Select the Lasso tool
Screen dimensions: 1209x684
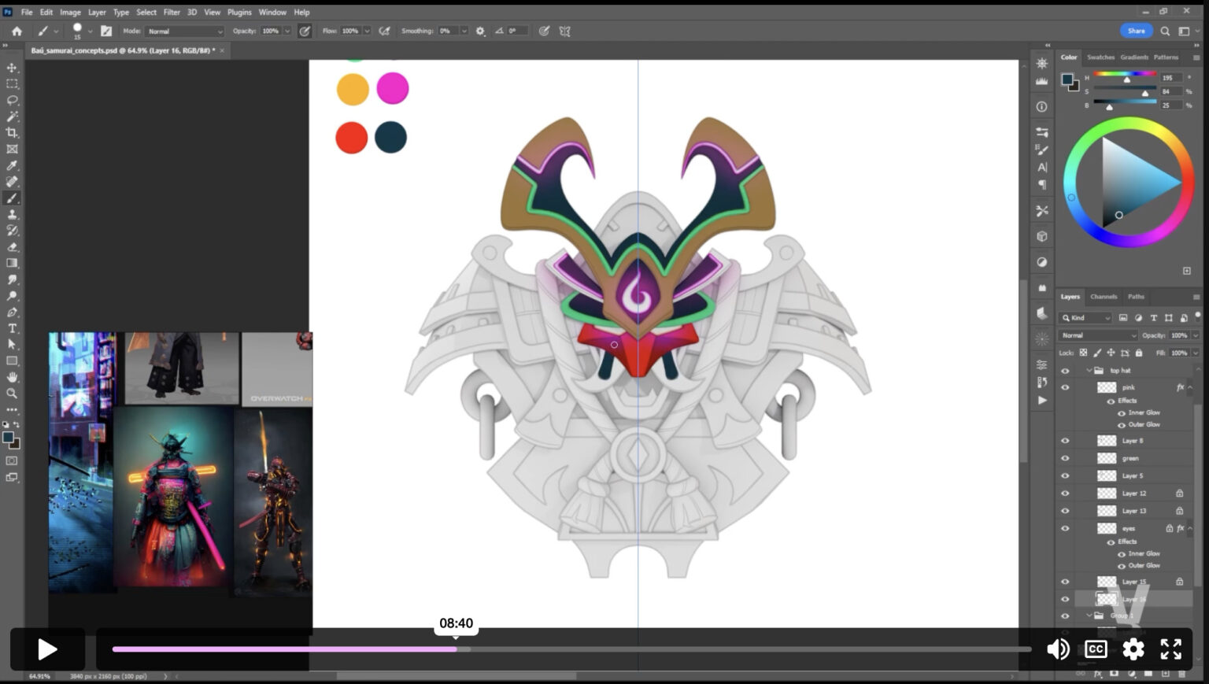click(x=12, y=100)
